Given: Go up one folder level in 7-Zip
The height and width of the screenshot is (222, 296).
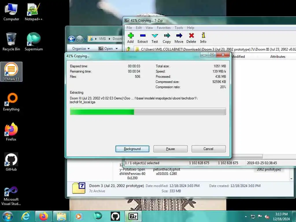Looking at the screenshot, I should 128,49.
